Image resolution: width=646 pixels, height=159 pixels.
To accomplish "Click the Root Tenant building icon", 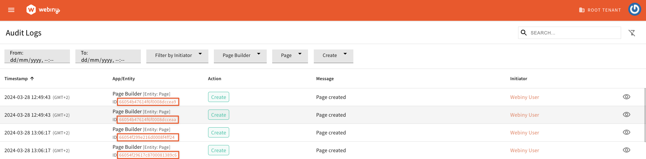I will (x=582, y=10).
